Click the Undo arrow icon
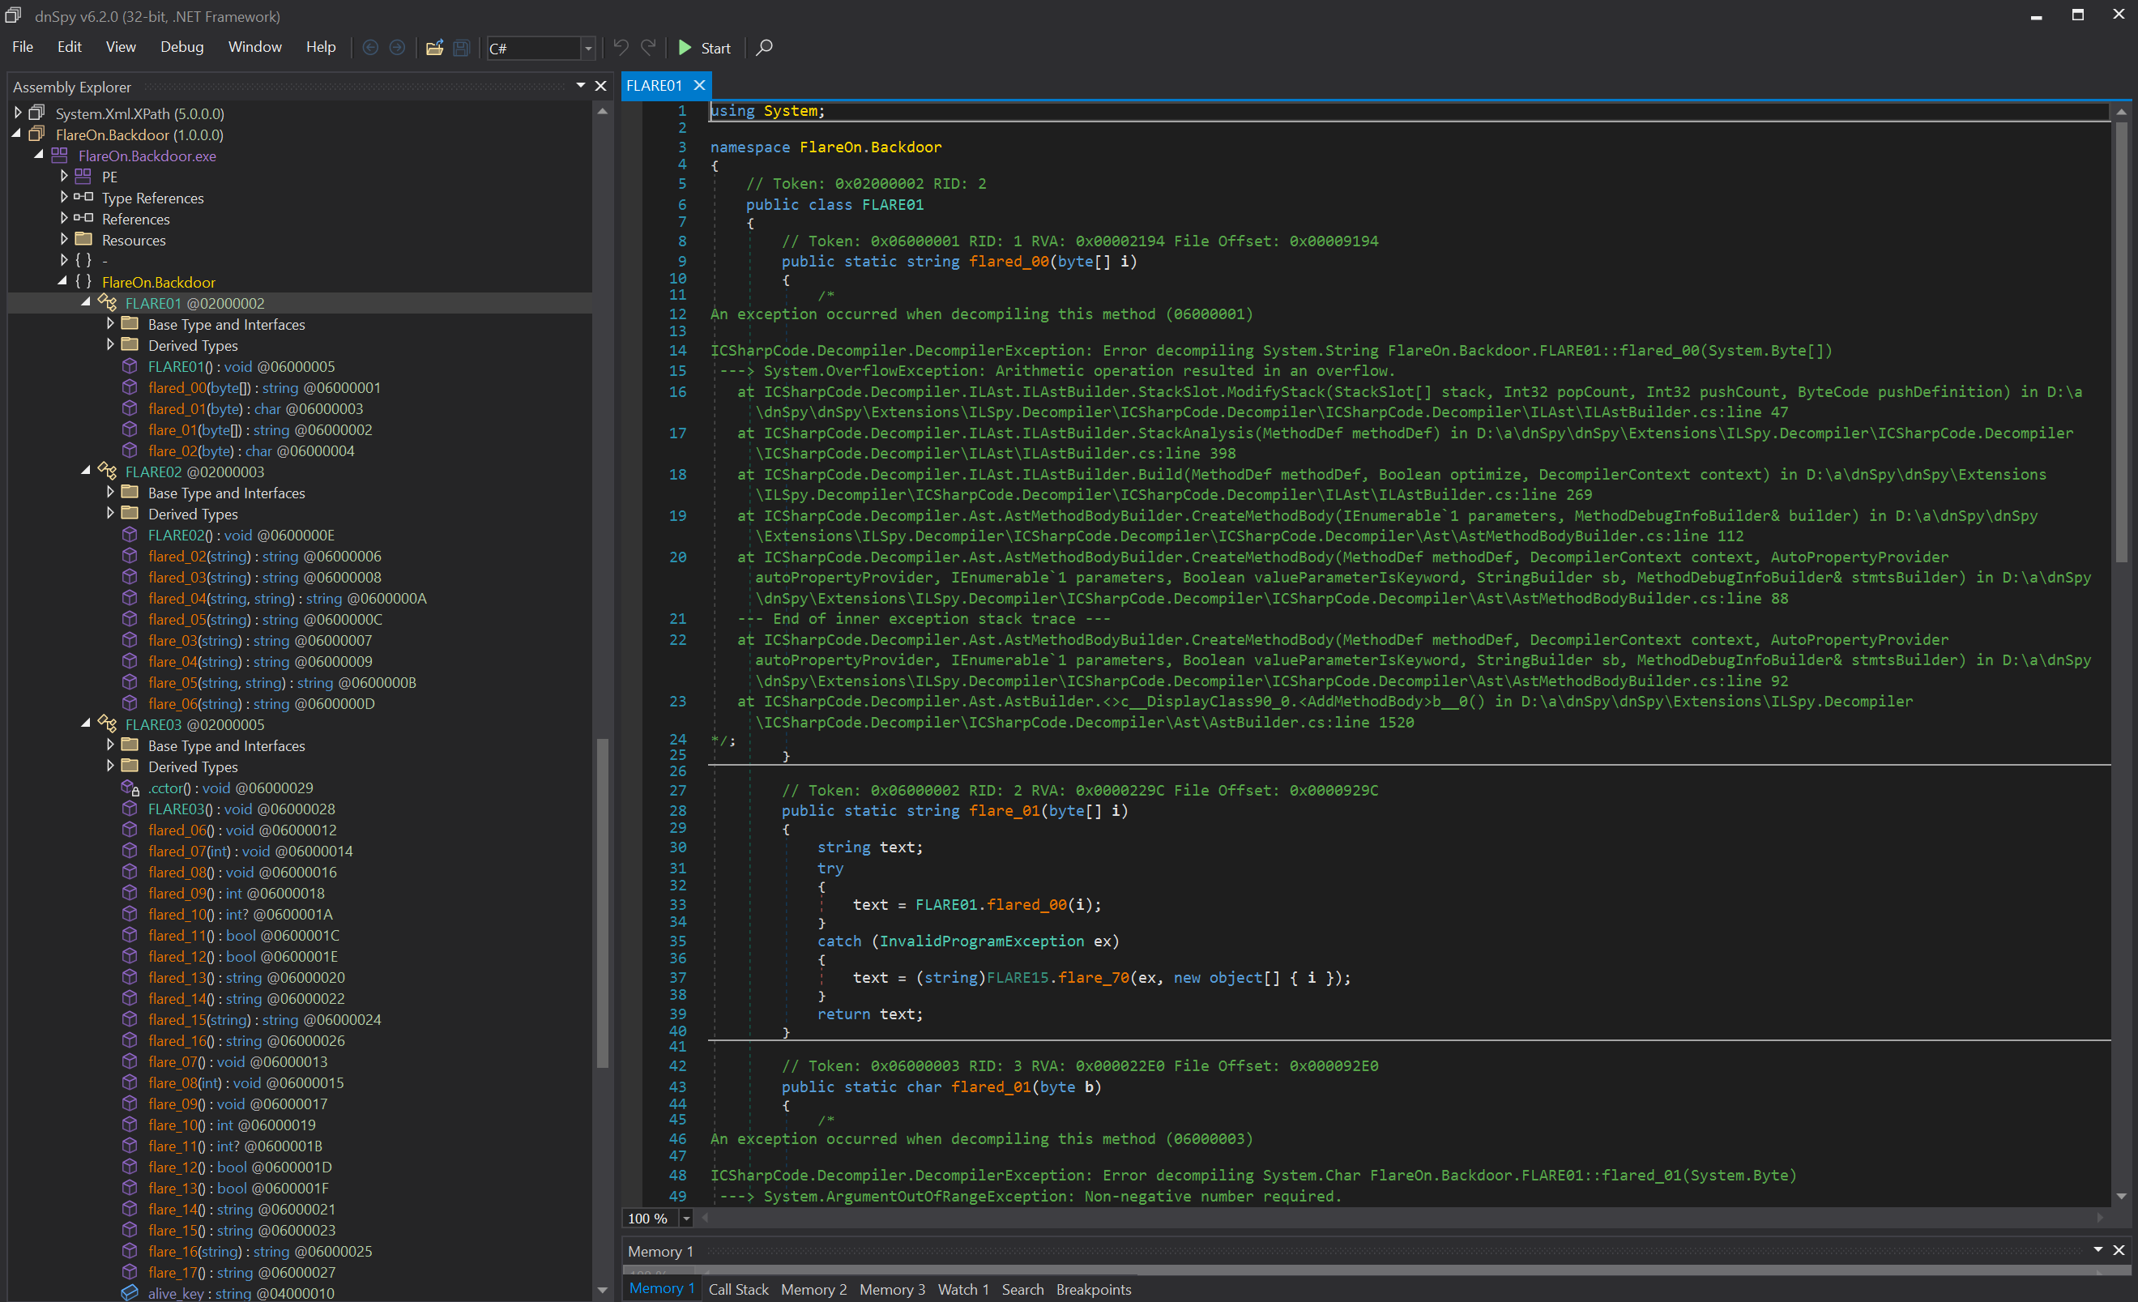 pyautogui.click(x=621, y=48)
